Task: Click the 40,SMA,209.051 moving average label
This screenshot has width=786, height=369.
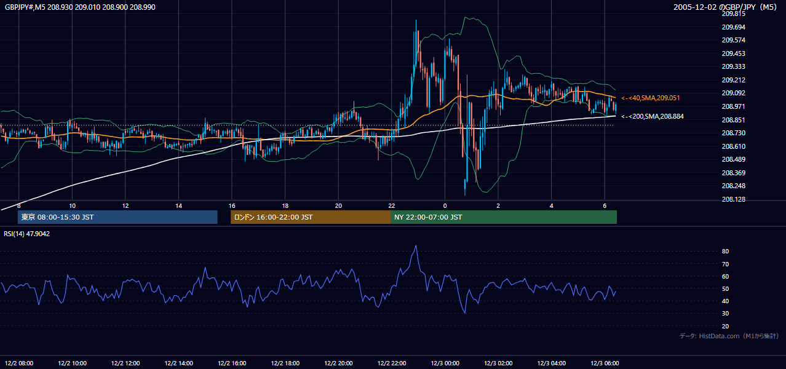Action: [x=651, y=98]
